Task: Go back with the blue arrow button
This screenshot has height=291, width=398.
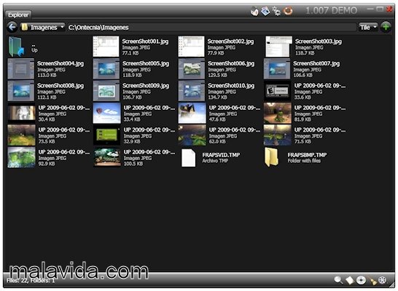Action: [12, 27]
